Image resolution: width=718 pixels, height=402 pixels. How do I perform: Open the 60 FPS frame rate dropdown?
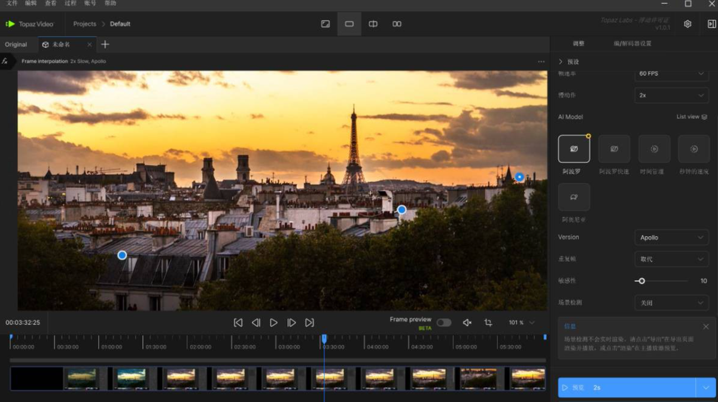671,74
